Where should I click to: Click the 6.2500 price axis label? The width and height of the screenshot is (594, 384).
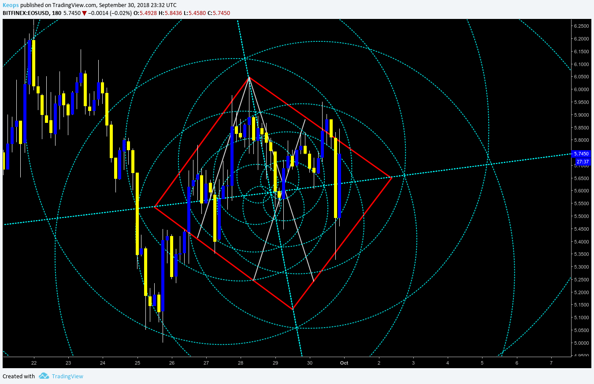[x=581, y=26]
